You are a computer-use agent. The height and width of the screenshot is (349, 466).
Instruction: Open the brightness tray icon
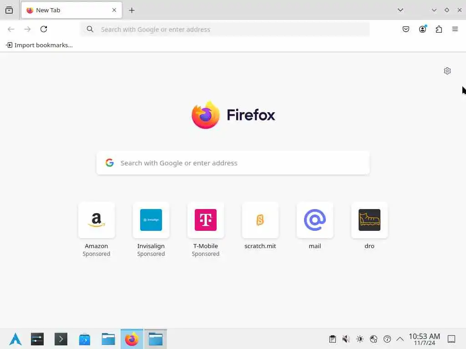pyautogui.click(x=360, y=339)
